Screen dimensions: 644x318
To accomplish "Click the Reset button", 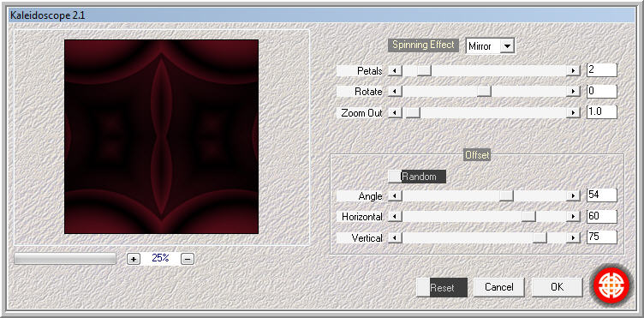I will pyautogui.click(x=442, y=288).
